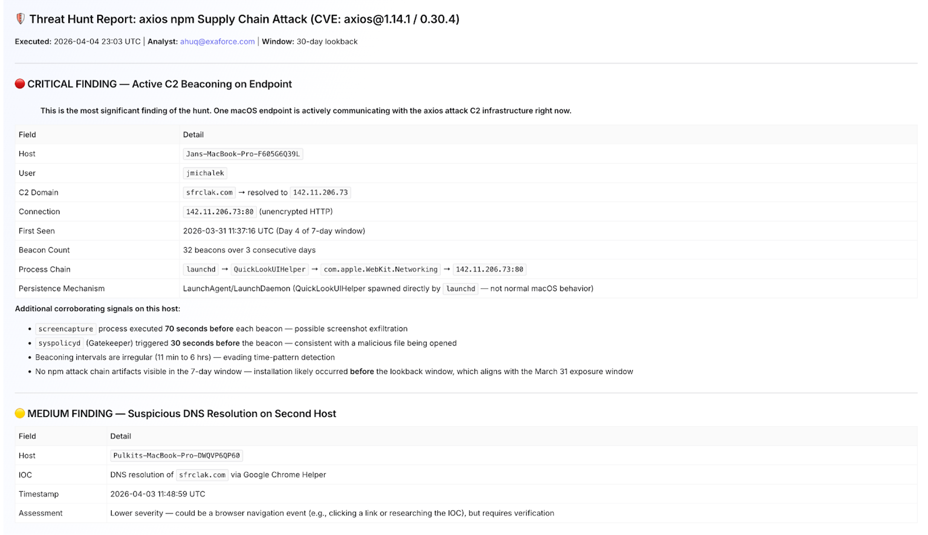
Task: Click the Threat Hunt Report title text
Action: click(244, 19)
